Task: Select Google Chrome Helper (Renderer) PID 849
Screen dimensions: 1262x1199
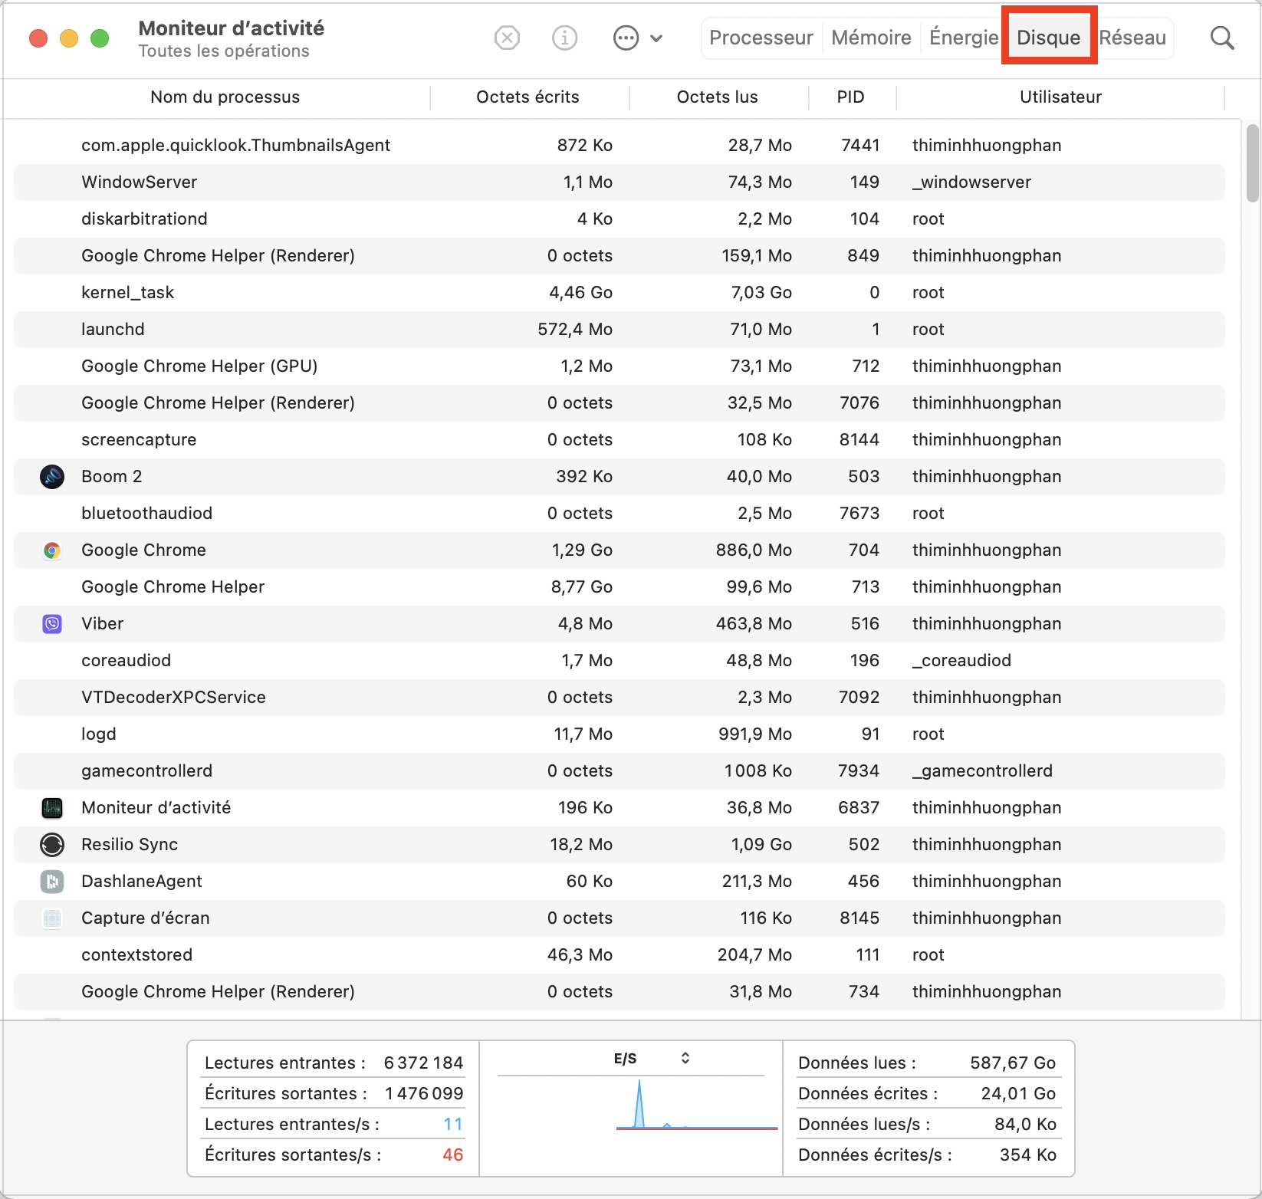Action: click(x=619, y=256)
